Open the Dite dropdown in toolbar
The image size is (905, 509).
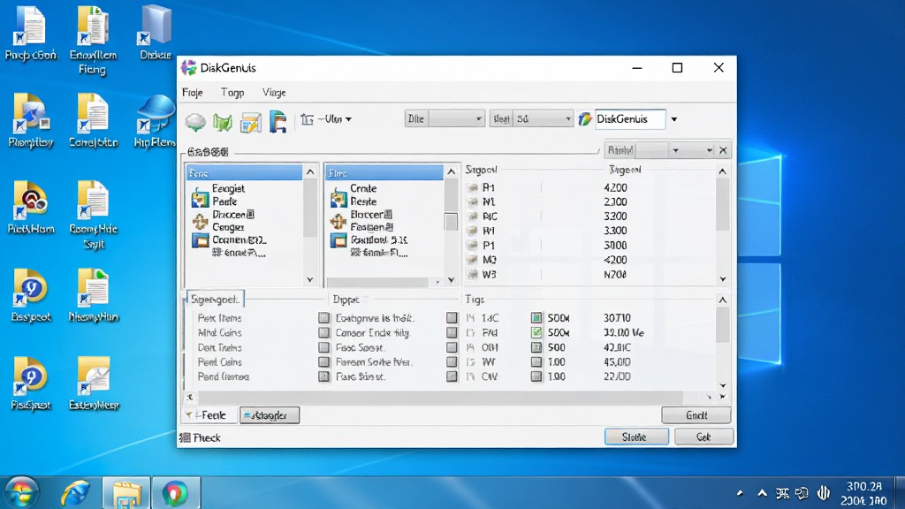click(x=478, y=119)
